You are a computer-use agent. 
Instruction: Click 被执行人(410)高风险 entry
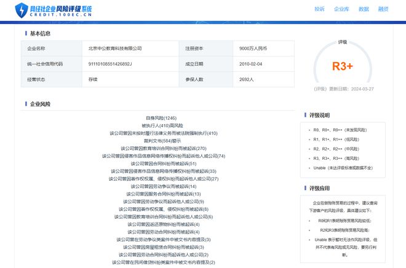[x=162, y=125]
